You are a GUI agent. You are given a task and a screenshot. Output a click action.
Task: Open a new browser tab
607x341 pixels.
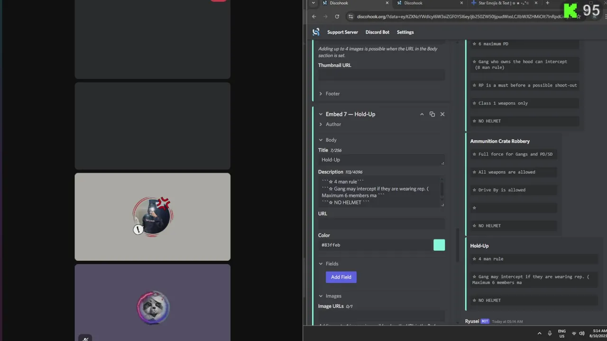(x=547, y=3)
